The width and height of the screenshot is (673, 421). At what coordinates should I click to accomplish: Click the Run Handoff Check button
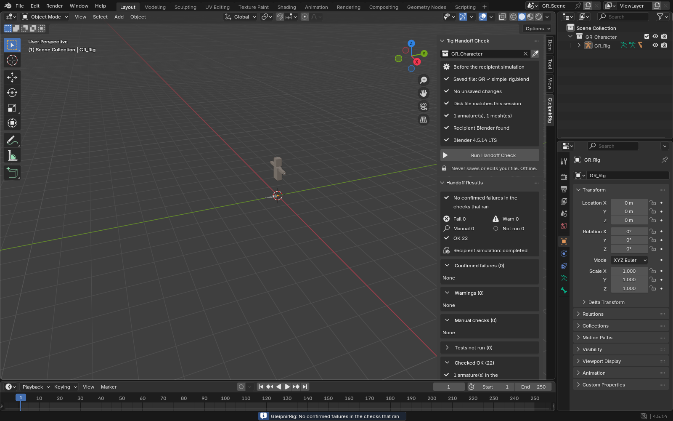490,155
